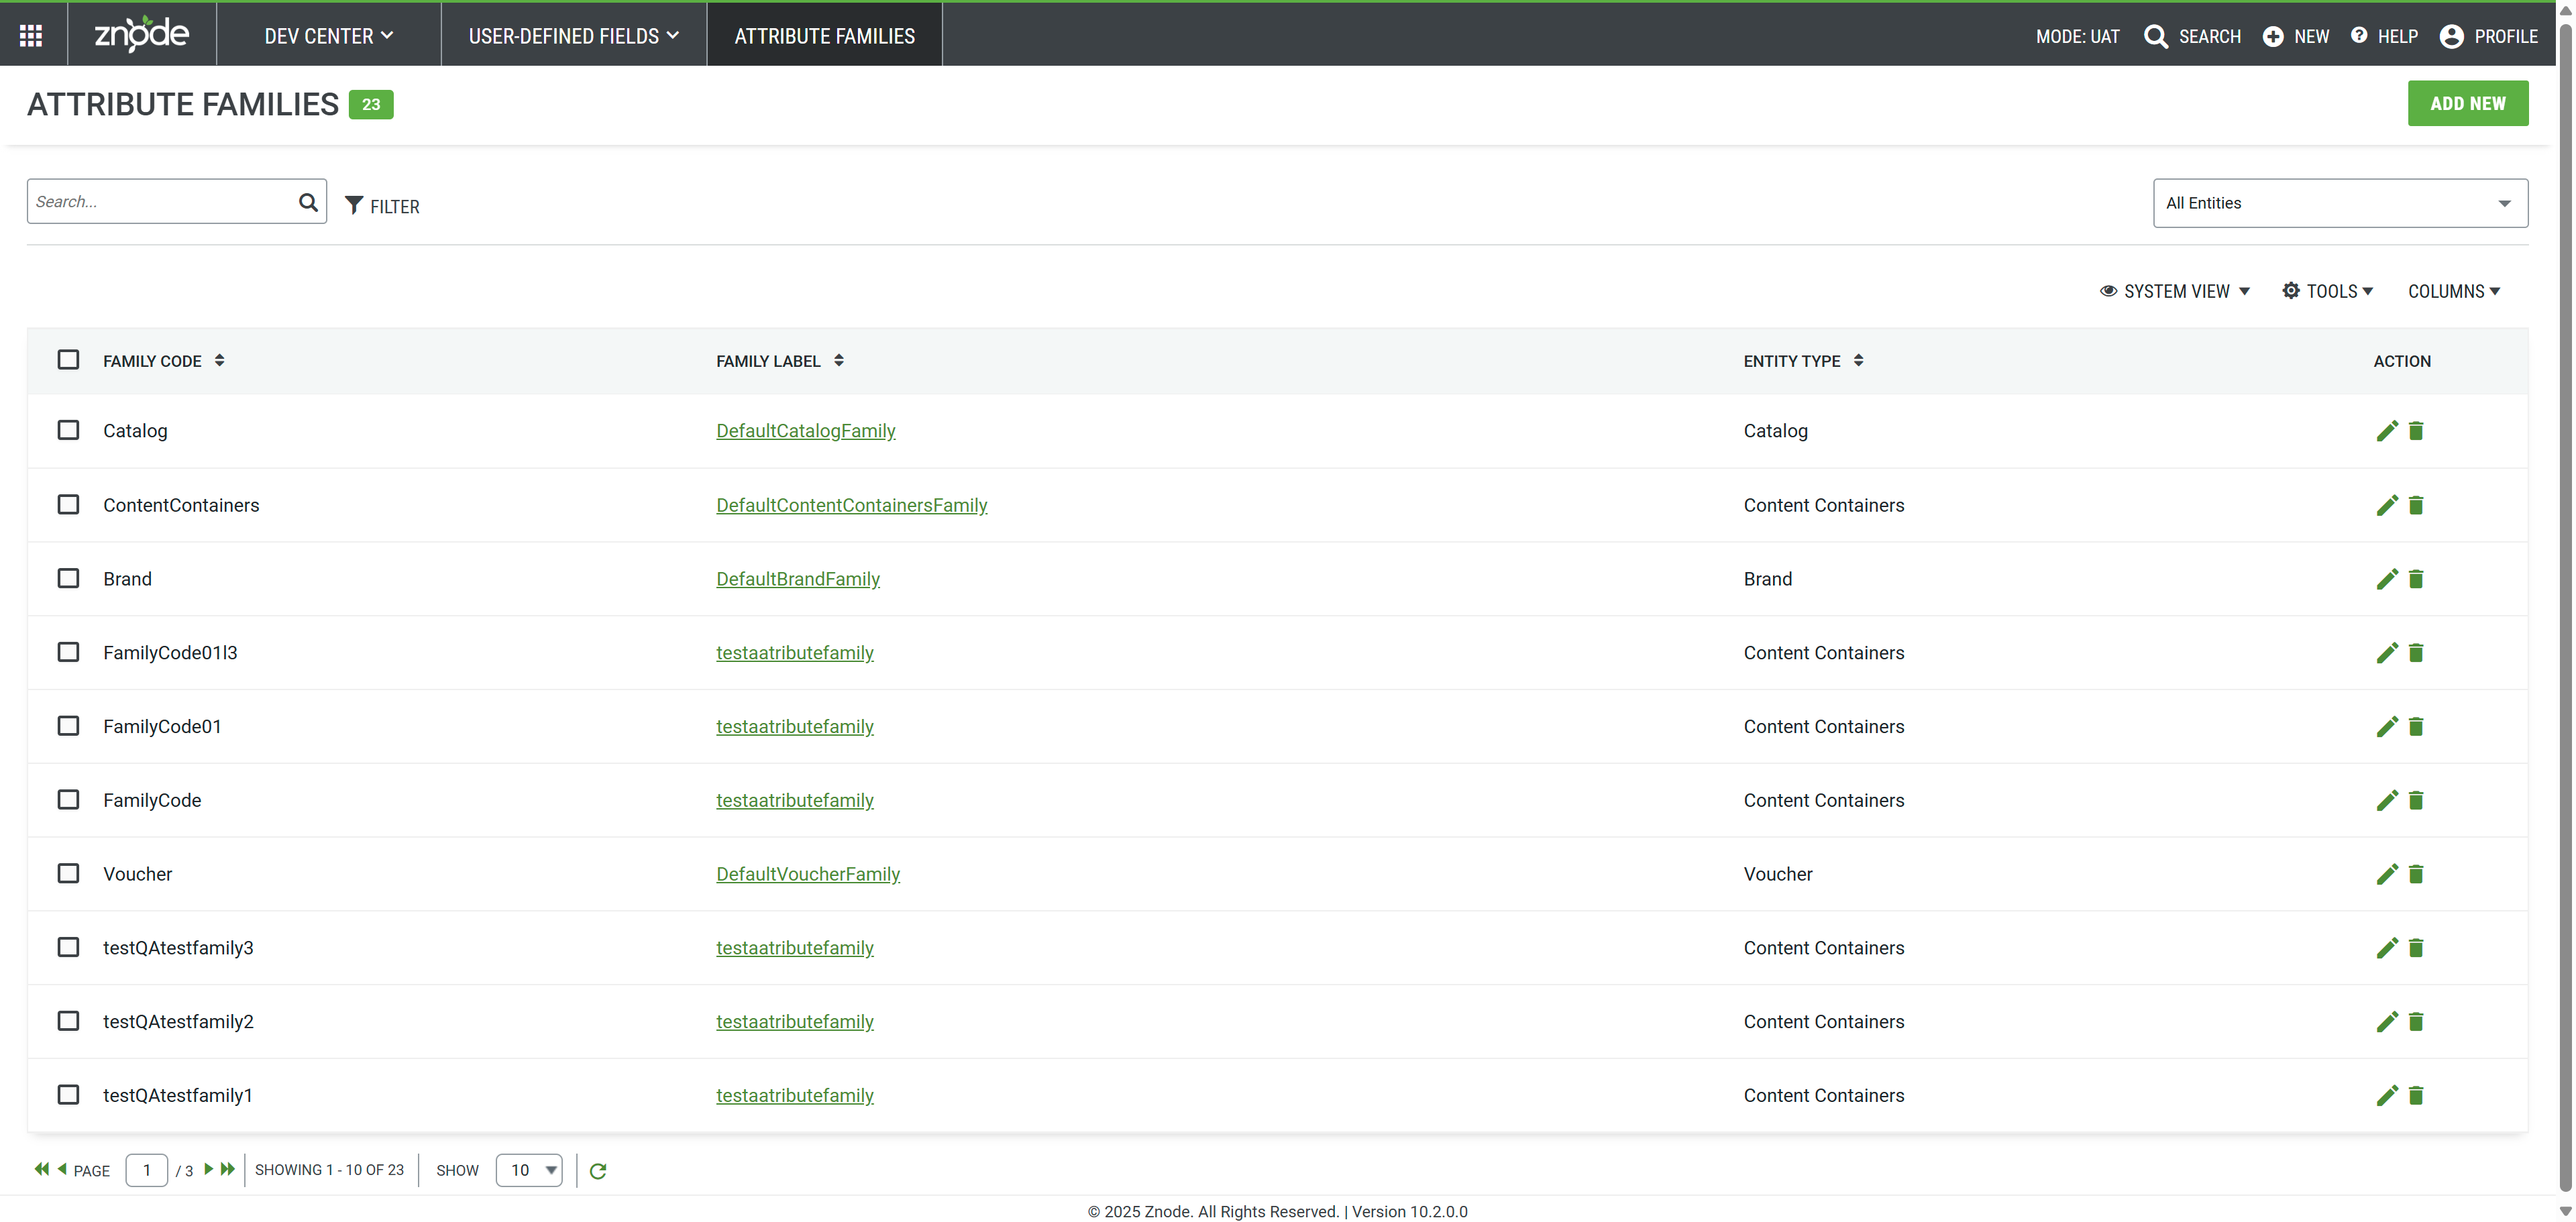Screen dimensions: 2576x1222
Task: Expand the All Entities dropdown
Action: pos(2339,203)
